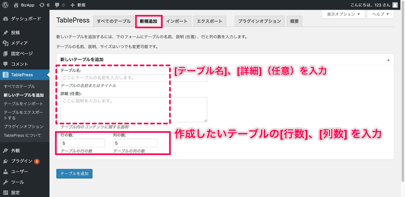Viewport: 405px width, 197px height.
Task: Click the ユーザー person icon
Action: 5,172
